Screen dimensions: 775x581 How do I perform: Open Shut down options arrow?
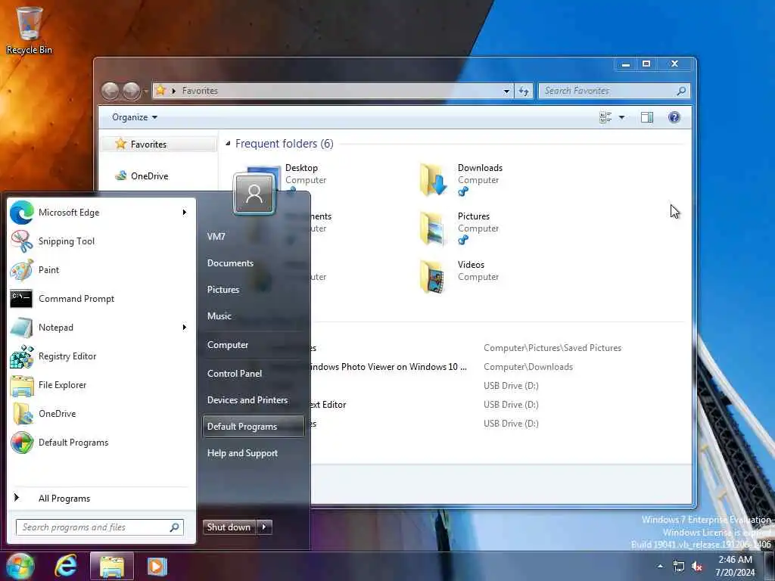(x=264, y=527)
